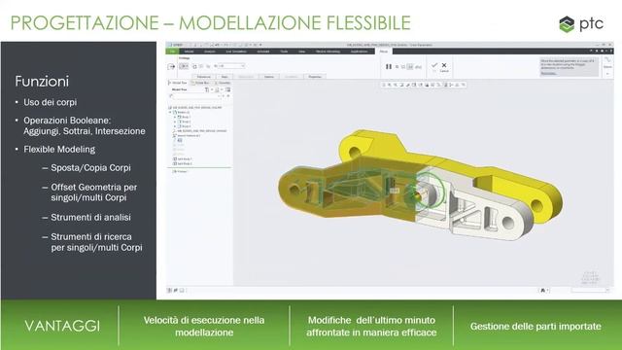The width and height of the screenshot is (622, 350).
Task: Accept the Move feature with checkmark
Action: click(x=434, y=65)
